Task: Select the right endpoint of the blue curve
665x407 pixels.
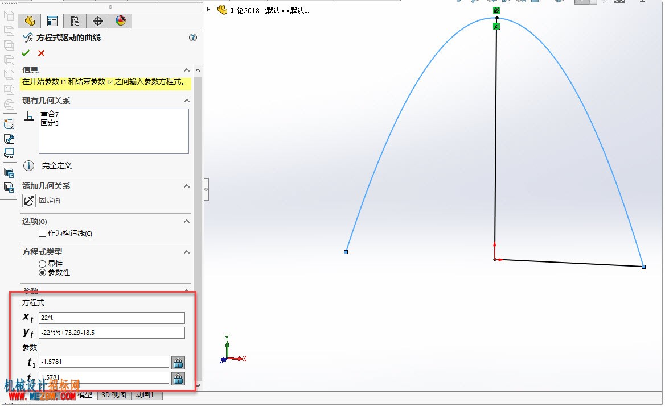Action: pos(644,267)
